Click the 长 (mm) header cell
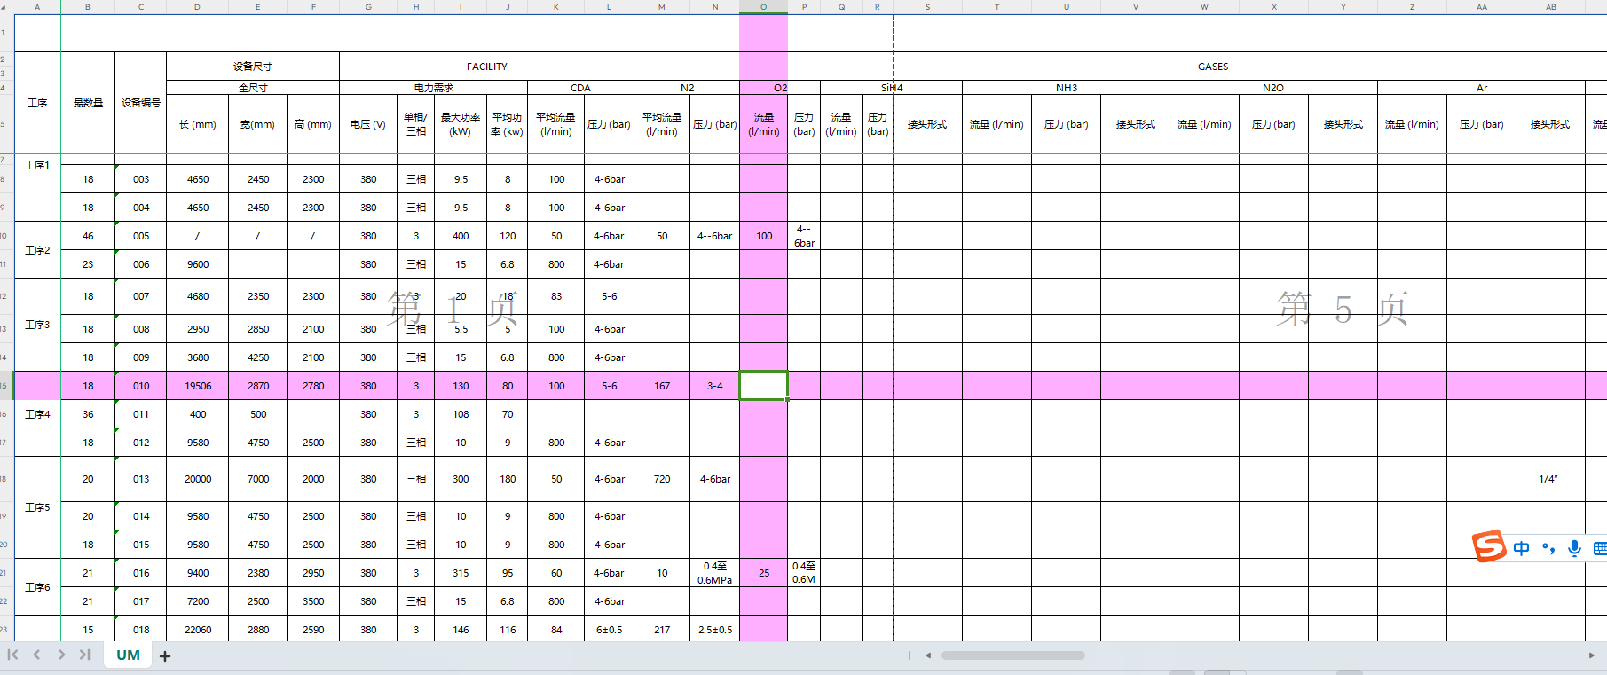The height and width of the screenshot is (675, 1607). pyautogui.click(x=198, y=124)
